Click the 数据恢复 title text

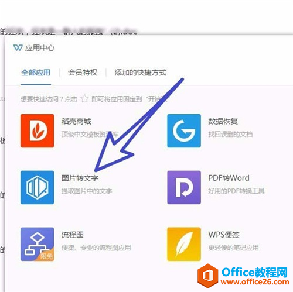pyautogui.click(x=223, y=121)
